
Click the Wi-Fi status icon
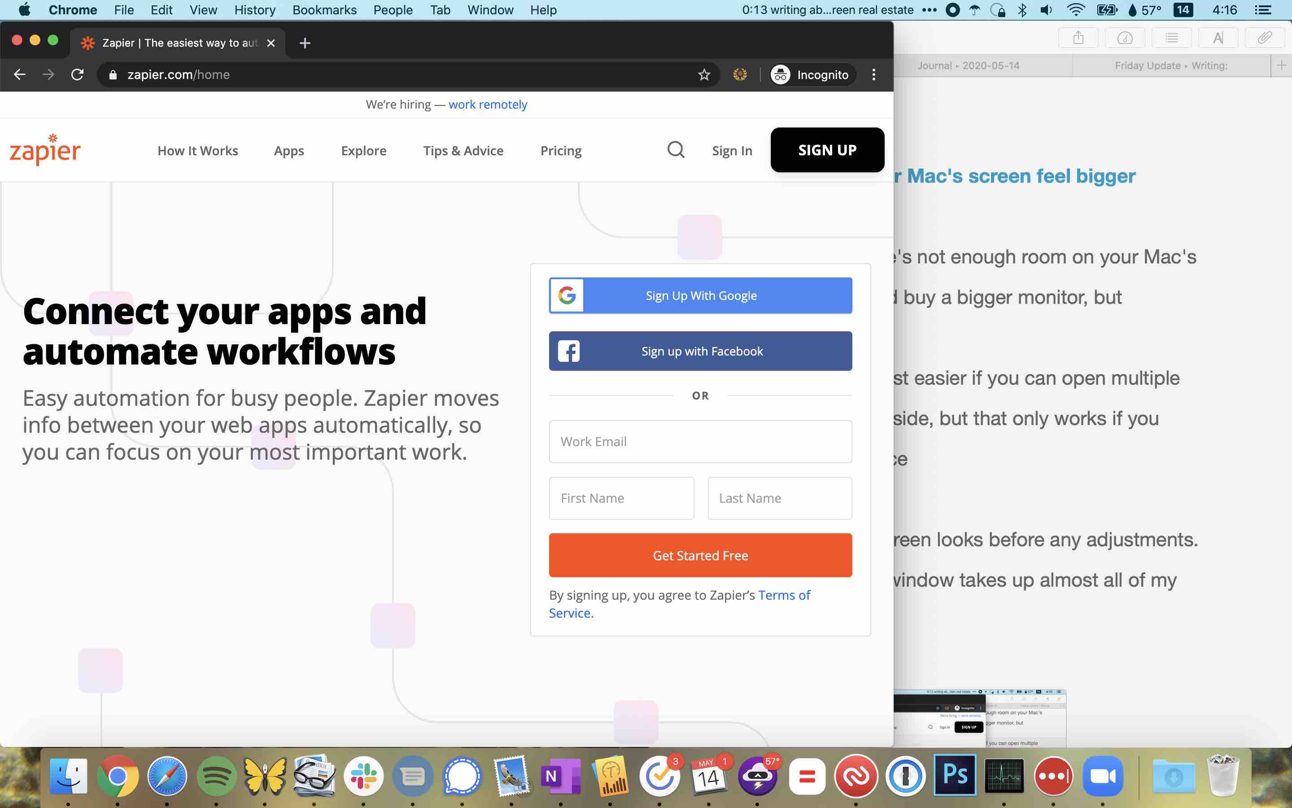point(1076,10)
